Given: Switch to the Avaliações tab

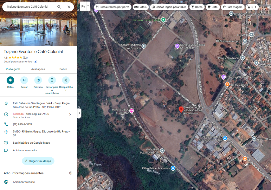Looking at the screenshot, I should (x=38, y=69).
